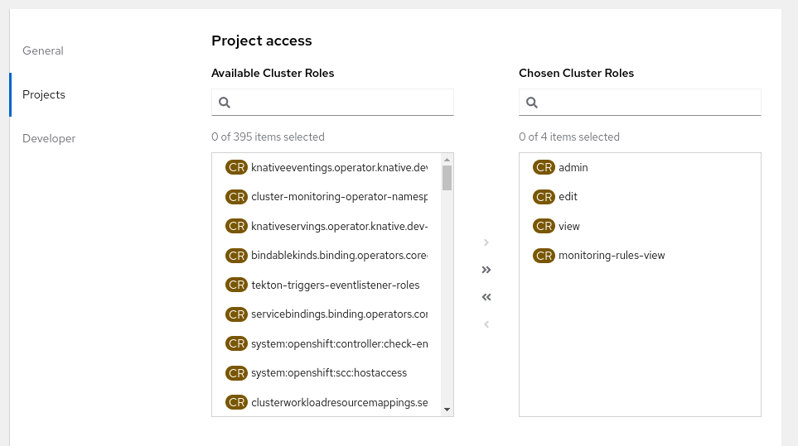
Task: Click the Available Cluster Roles search icon
Action: coord(225,103)
